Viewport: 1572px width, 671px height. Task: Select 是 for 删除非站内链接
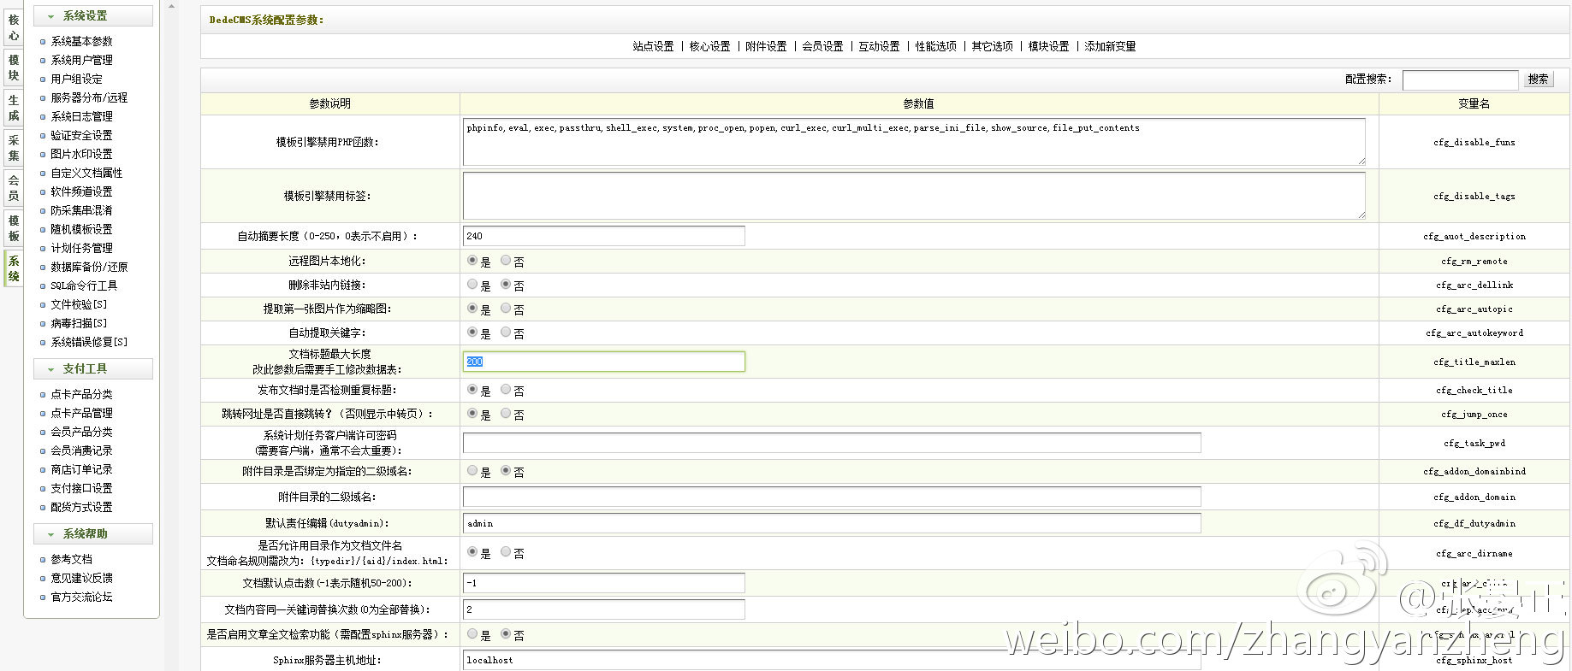(472, 285)
